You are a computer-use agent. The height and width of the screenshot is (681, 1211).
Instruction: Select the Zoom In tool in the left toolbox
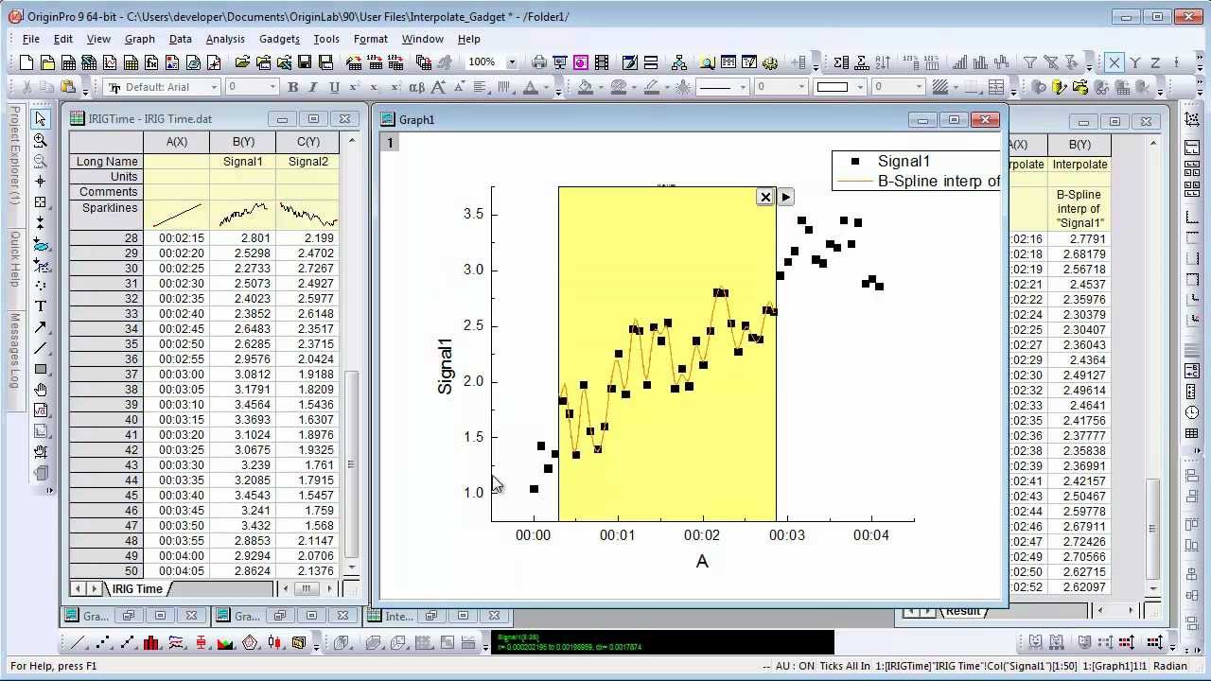(x=40, y=140)
